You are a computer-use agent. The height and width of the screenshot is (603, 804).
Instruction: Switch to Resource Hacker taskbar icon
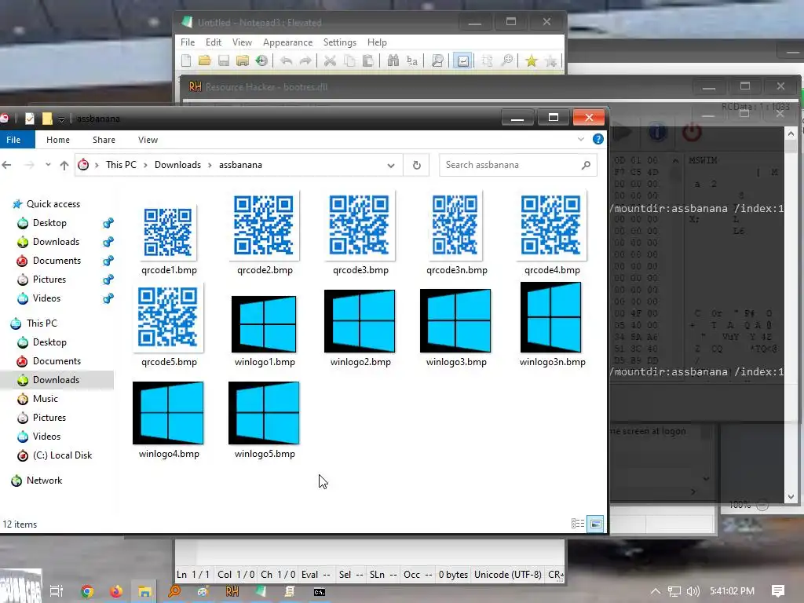232,591
